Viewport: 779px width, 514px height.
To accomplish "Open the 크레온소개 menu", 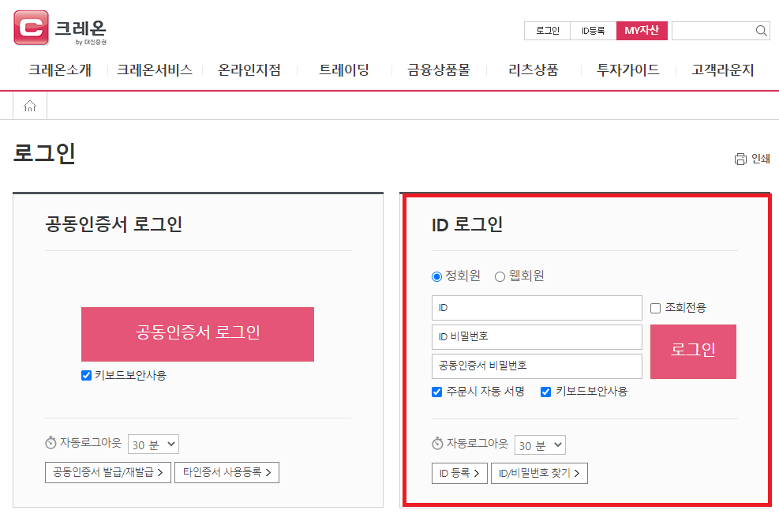I will 60,70.
